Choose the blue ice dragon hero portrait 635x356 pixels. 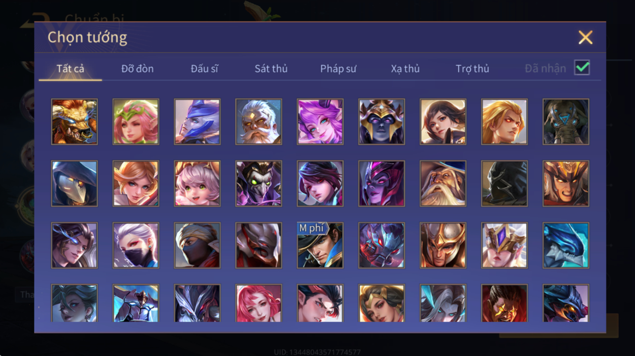point(566,246)
